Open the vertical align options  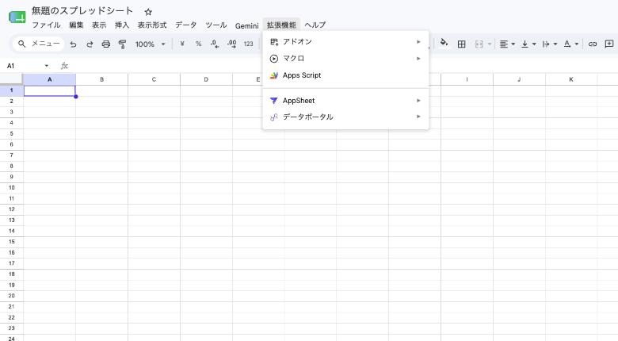pos(528,44)
